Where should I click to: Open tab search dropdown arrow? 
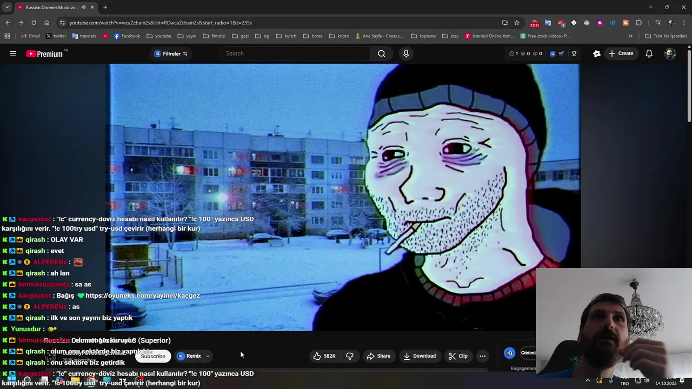click(6, 8)
